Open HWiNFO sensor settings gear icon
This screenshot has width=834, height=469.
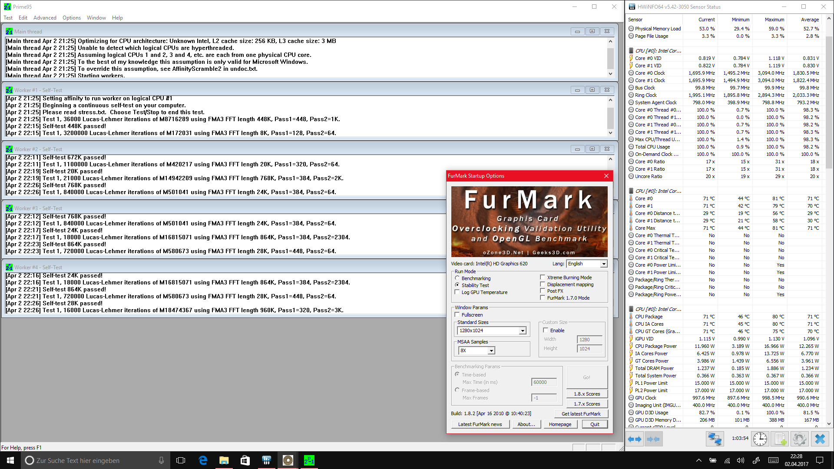pyautogui.click(x=800, y=439)
